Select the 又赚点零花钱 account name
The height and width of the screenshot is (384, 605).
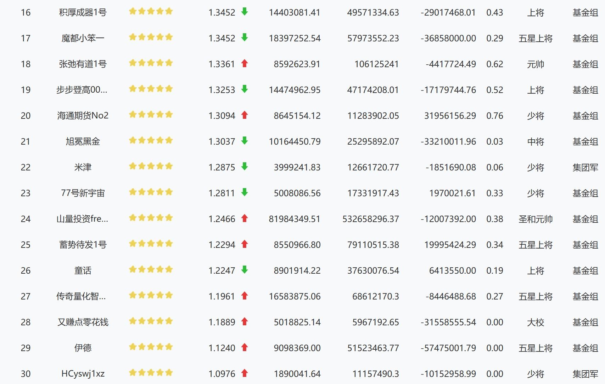click(83, 322)
